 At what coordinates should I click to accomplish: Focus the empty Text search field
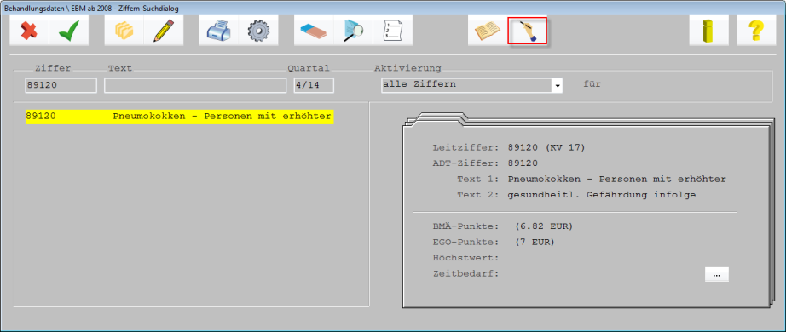(x=195, y=85)
